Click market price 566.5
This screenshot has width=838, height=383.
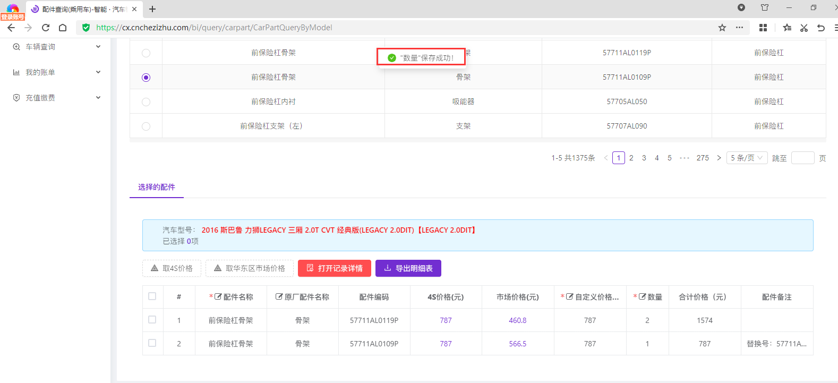click(518, 344)
